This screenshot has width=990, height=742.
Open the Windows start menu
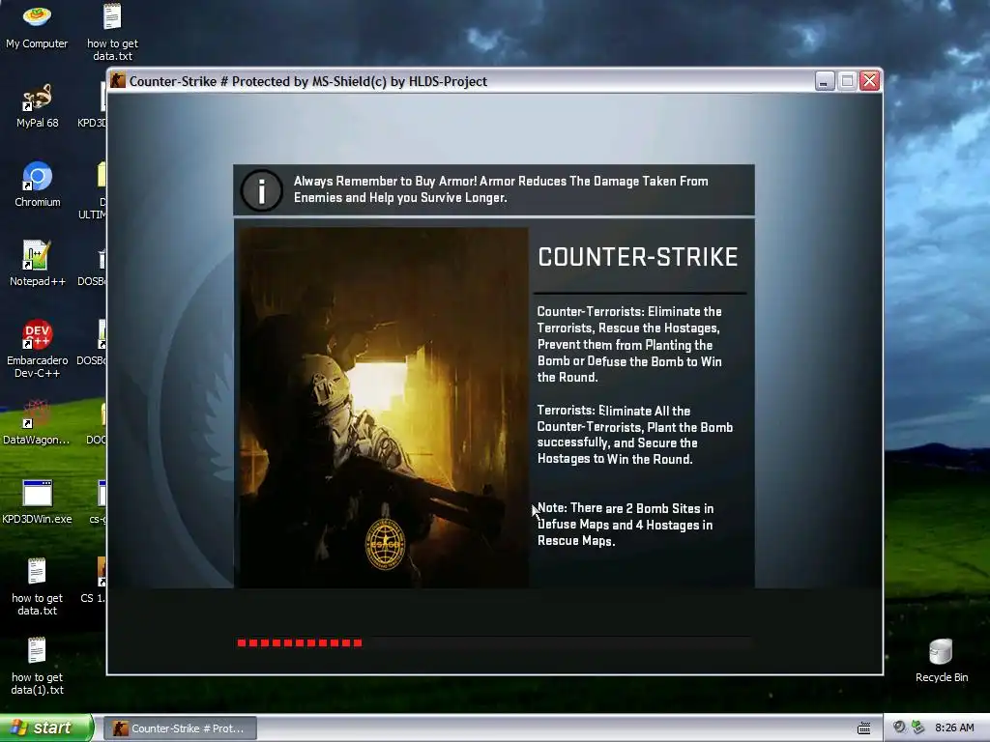(x=46, y=728)
